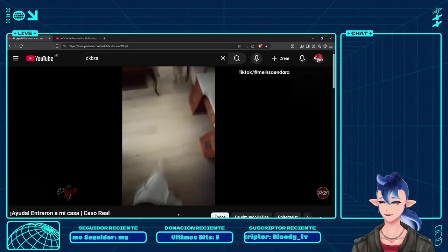
Task: Install or cast icon in address bar
Action: [240, 46]
